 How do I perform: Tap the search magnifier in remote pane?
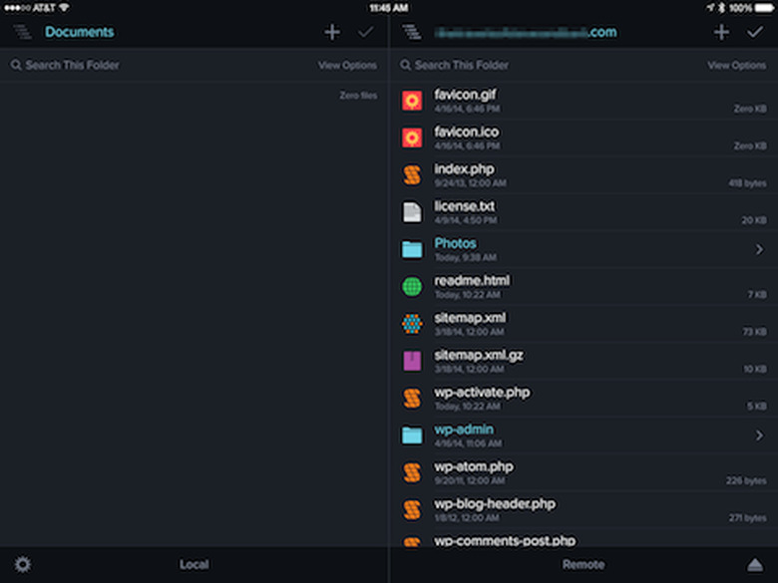[x=405, y=65]
